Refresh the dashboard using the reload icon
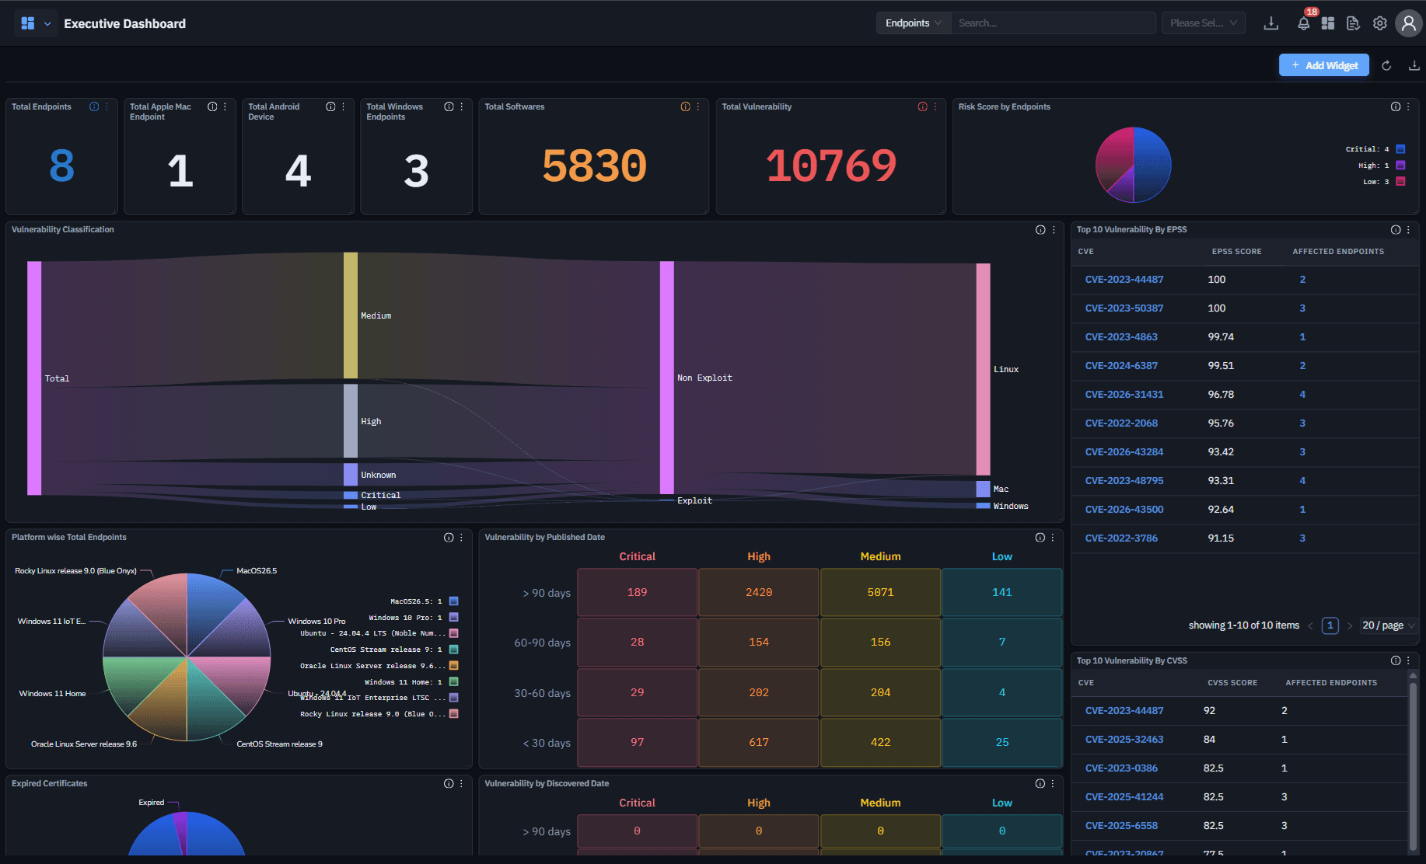 click(1386, 65)
